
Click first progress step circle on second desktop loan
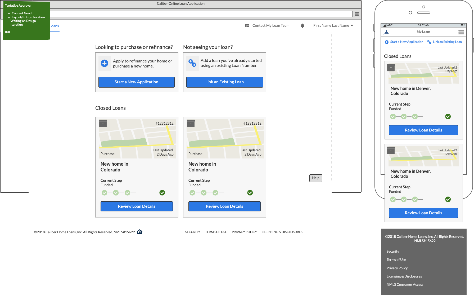(x=192, y=193)
